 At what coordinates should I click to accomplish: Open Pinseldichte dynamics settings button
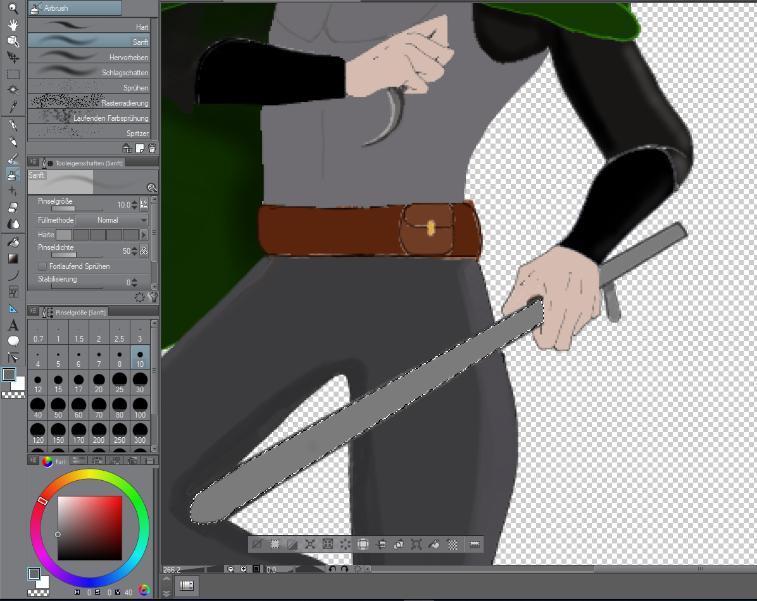pos(144,251)
